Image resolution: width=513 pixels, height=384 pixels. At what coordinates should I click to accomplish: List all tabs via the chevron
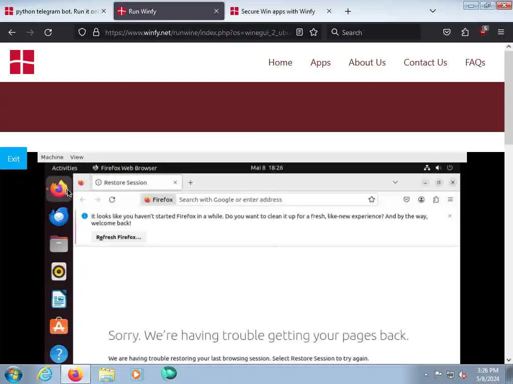point(432,11)
